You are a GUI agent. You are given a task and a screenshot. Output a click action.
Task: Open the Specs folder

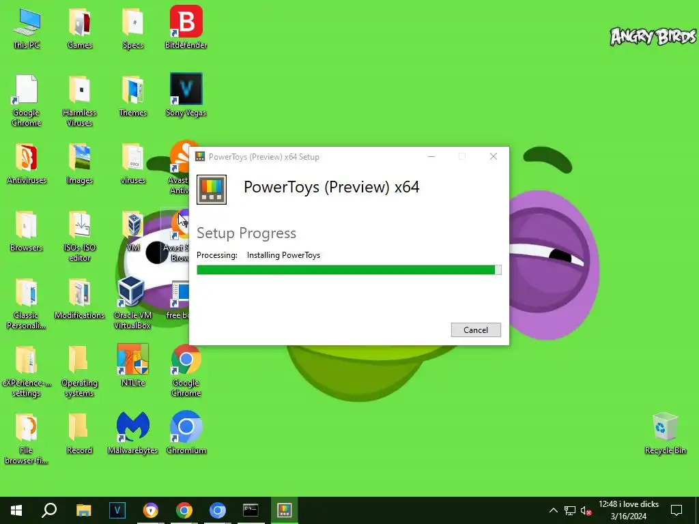point(133,28)
